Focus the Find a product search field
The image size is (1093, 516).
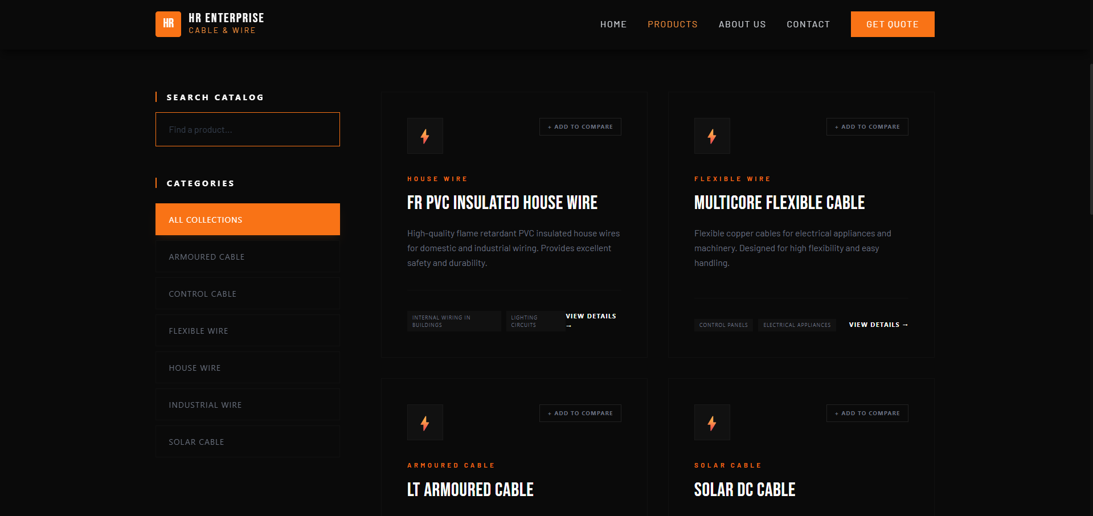(248, 129)
